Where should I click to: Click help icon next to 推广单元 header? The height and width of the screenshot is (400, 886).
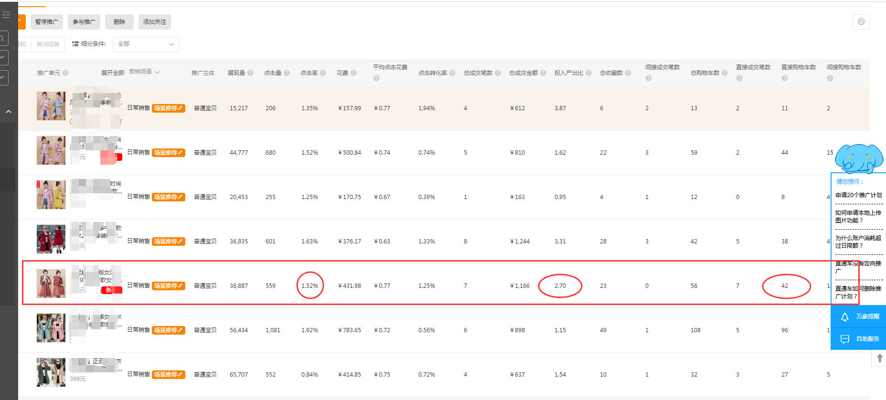click(x=65, y=73)
